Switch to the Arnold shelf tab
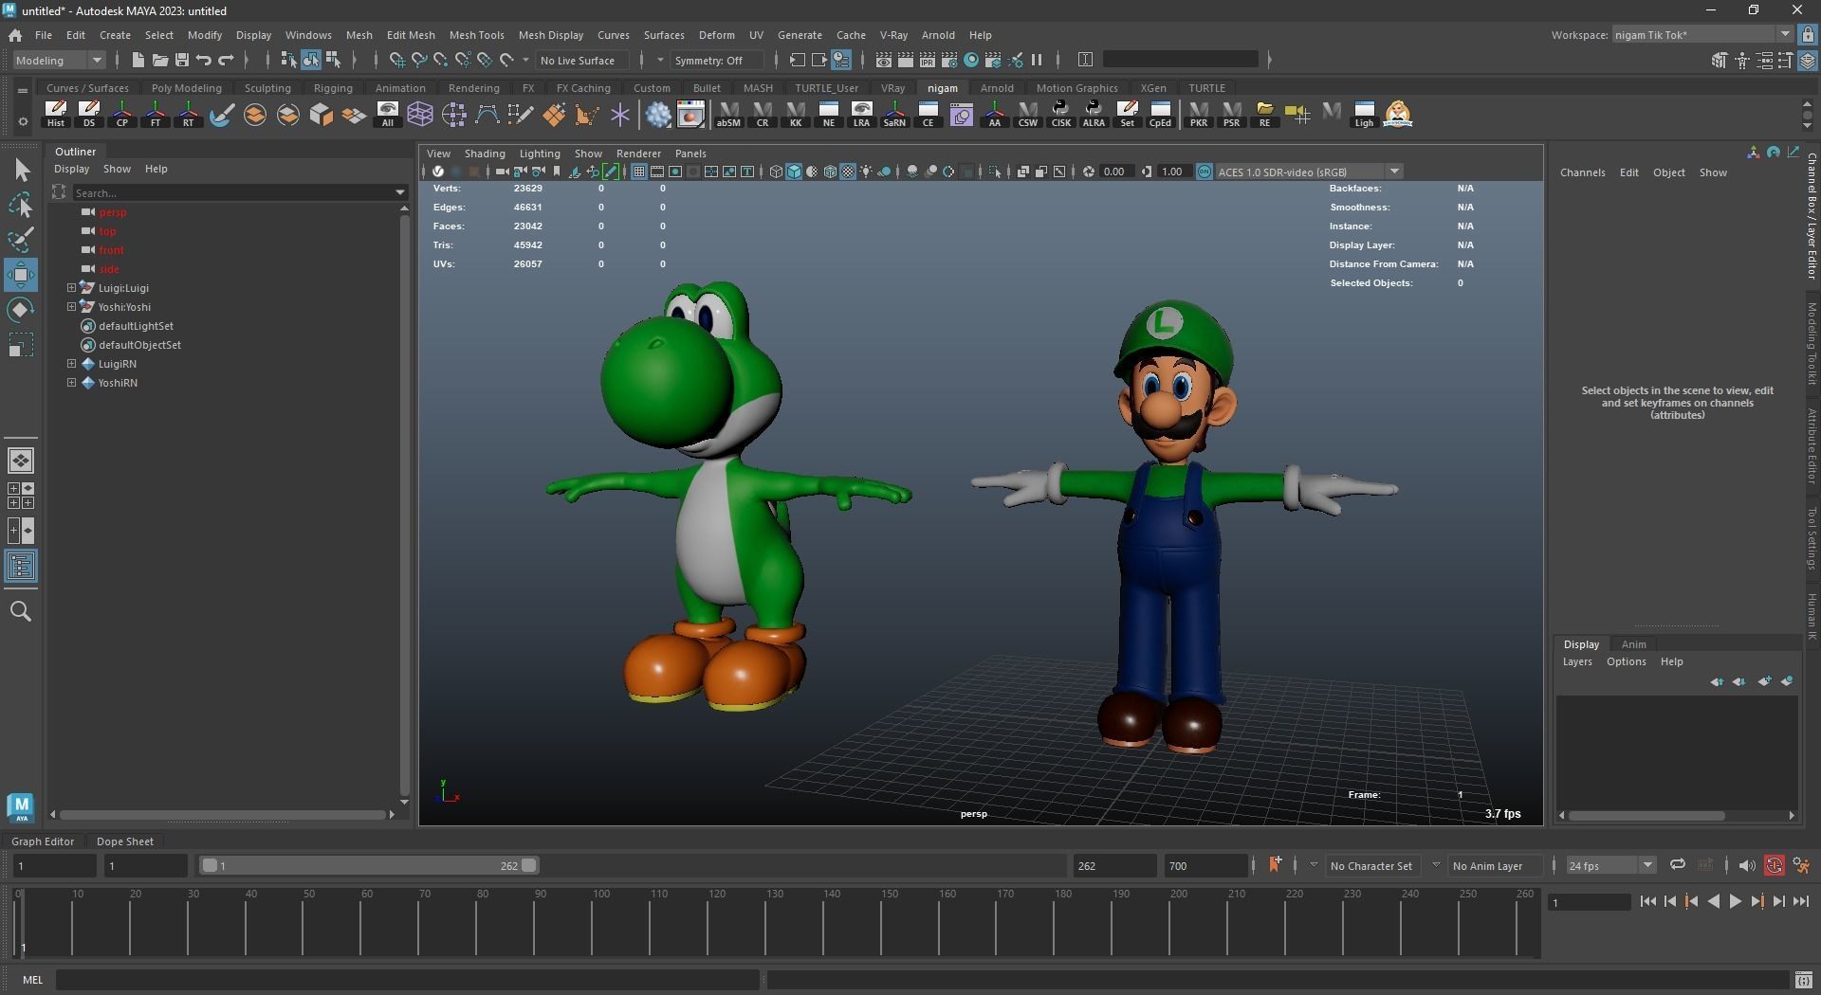 pyautogui.click(x=997, y=88)
